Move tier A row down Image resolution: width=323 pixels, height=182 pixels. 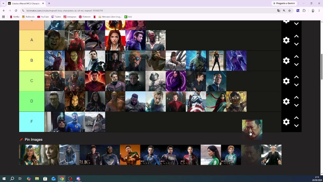(297, 44)
